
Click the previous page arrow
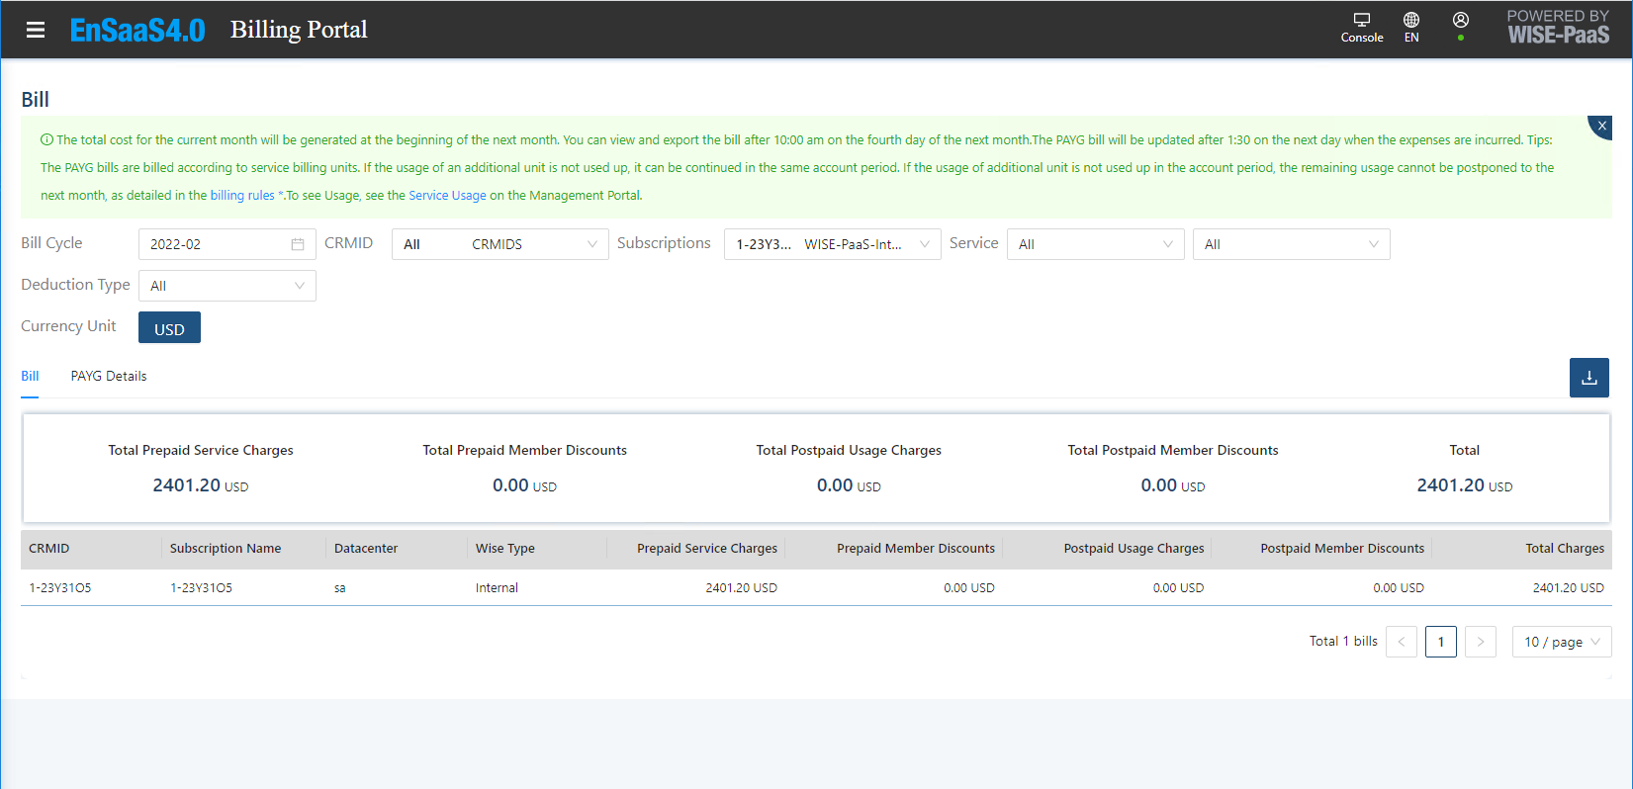(x=1402, y=642)
